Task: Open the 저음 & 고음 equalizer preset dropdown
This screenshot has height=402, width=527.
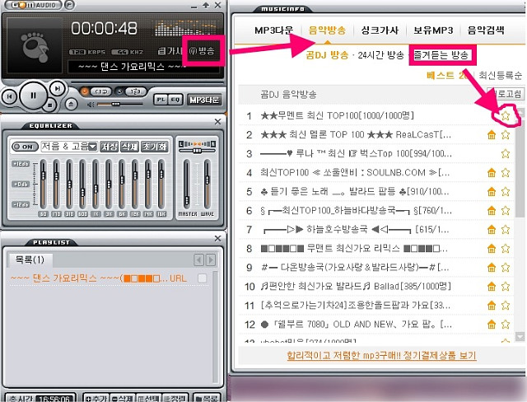Action: [69, 147]
